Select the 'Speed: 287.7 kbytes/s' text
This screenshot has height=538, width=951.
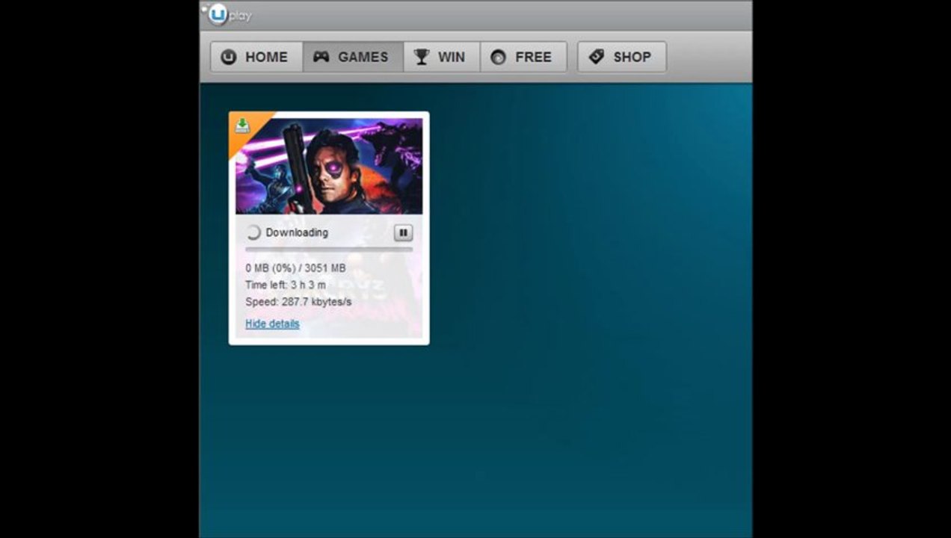click(x=298, y=302)
